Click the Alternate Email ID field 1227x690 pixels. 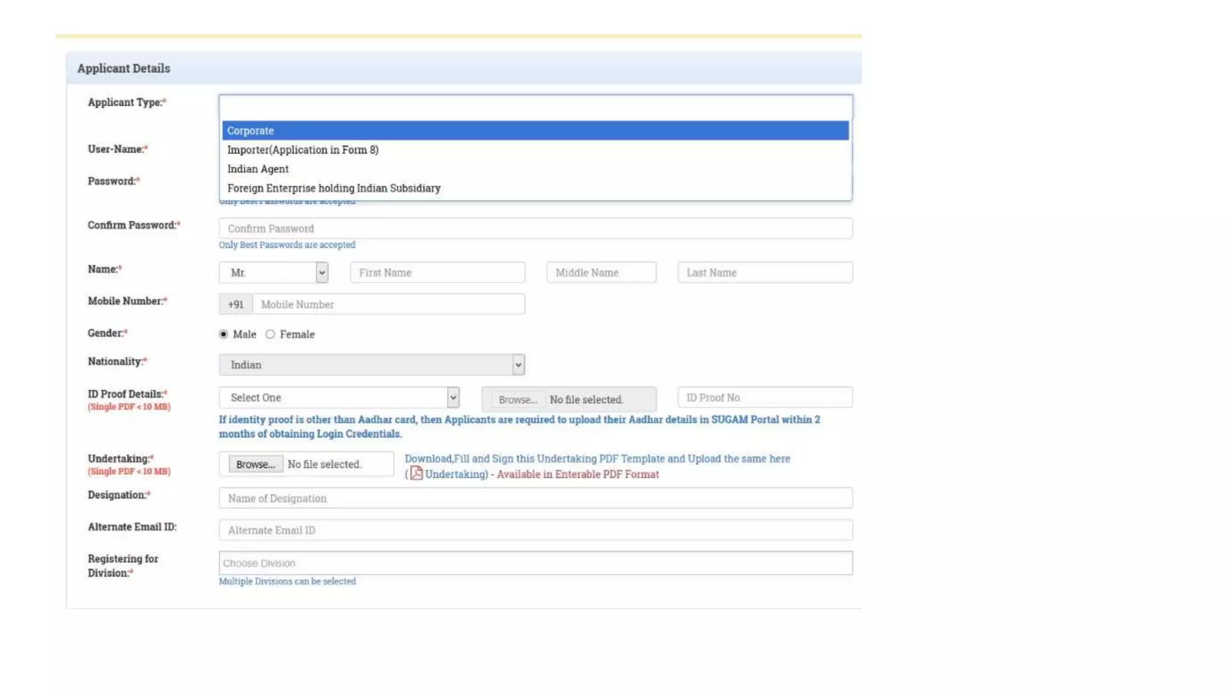tap(535, 530)
